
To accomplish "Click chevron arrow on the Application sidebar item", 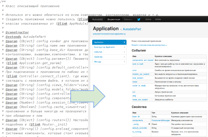I will coord(124,42).
